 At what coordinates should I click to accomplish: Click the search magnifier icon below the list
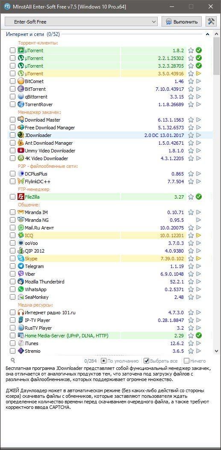click(x=13, y=361)
